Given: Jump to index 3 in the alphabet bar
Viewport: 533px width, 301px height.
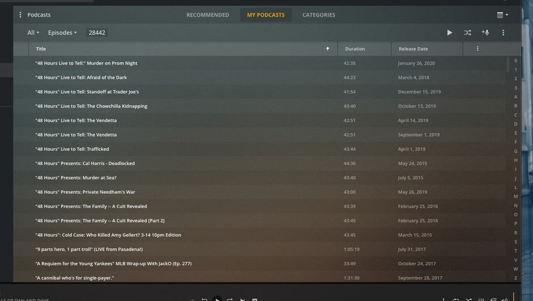Looking at the screenshot, I should (515, 88).
